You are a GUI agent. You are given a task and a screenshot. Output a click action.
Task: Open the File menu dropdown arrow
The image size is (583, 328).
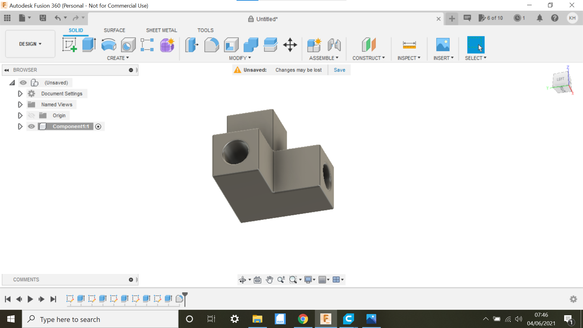[29, 18]
